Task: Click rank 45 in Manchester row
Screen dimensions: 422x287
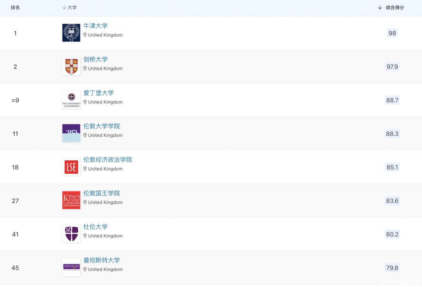Action: coord(15,268)
